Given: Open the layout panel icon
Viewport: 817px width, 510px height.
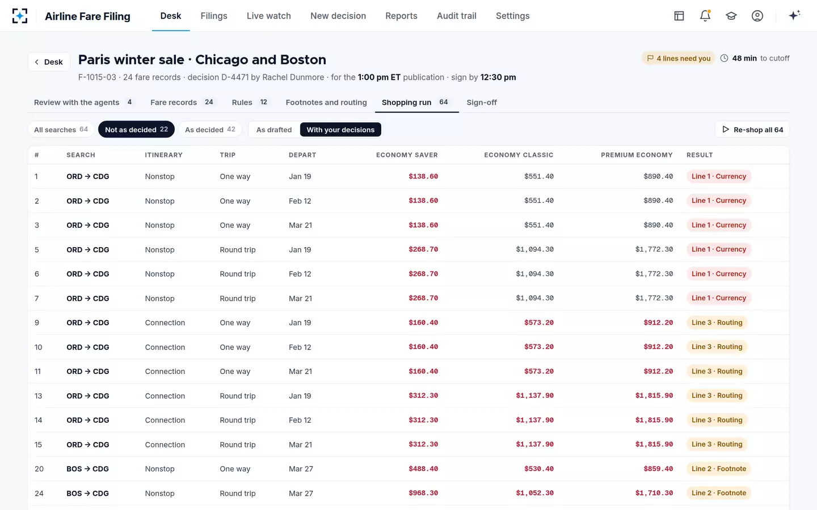Looking at the screenshot, I should point(679,16).
